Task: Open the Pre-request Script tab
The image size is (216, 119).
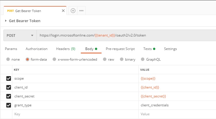Action: coord(120,49)
